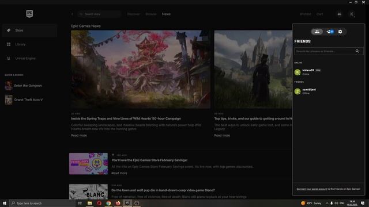Screen dimensions: 369x207
Task: Open Task View in the taskbar
Action: point(80,203)
